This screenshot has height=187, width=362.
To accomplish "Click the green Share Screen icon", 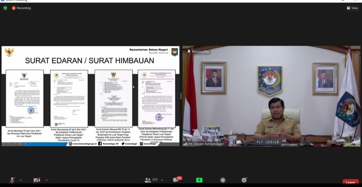I will pyautogui.click(x=199, y=180).
